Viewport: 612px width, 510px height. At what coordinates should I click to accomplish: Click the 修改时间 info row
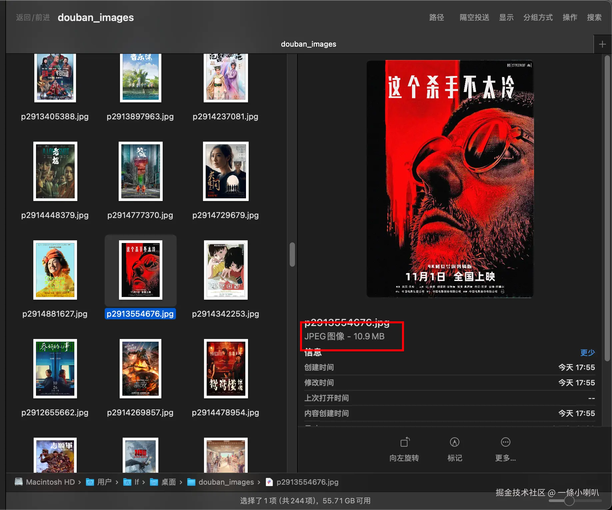point(449,383)
